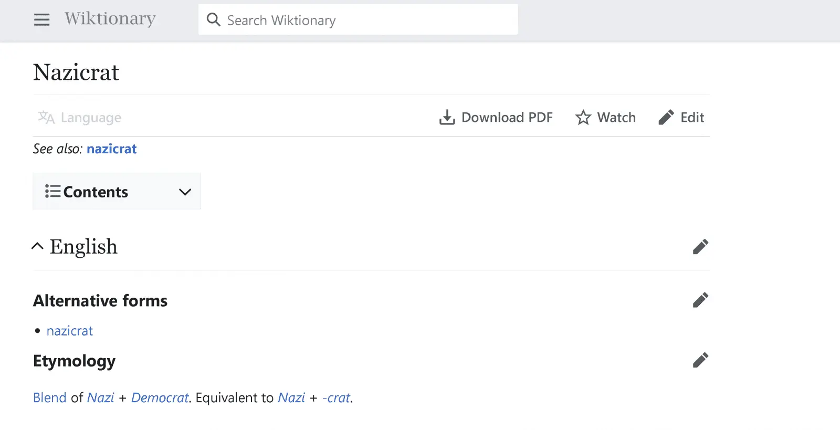Edit the Etymology section via pencil
The width and height of the screenshot is (840, 430).
coord(700,360)
